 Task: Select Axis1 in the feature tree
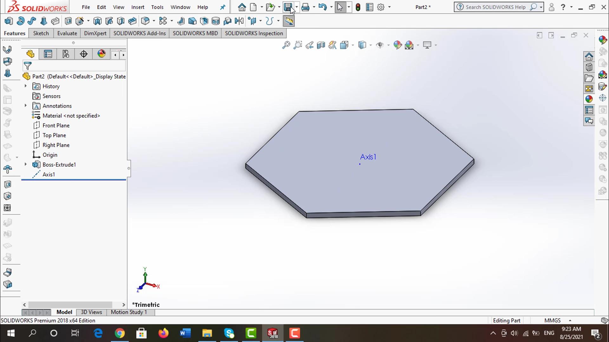pyautogui.click(x=49, y=174)
